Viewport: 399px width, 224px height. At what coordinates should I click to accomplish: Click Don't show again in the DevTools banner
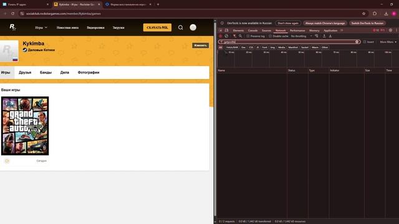pyautogui.click(x=288, y=23)
